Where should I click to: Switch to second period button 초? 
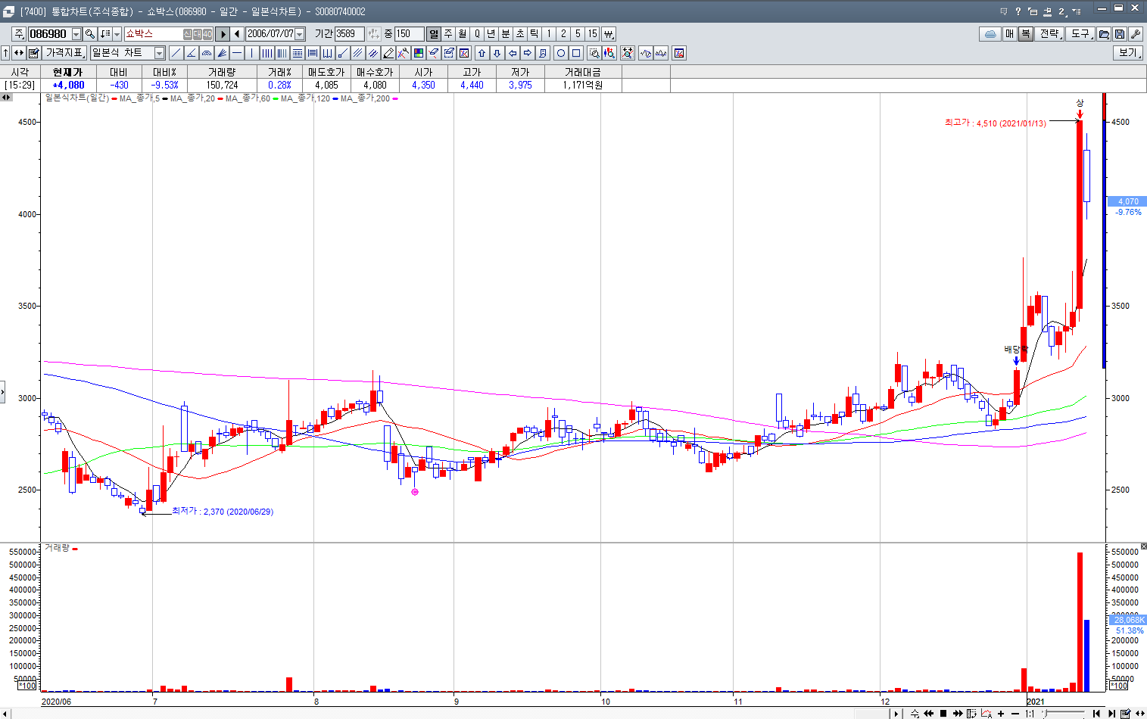coord(520,34)
